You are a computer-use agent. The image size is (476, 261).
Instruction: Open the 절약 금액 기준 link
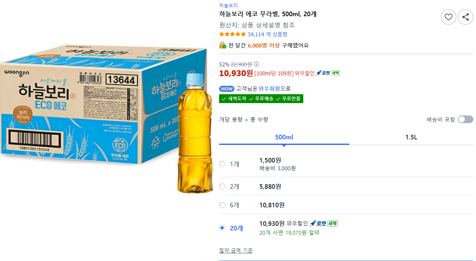click(x=236, y=251)
